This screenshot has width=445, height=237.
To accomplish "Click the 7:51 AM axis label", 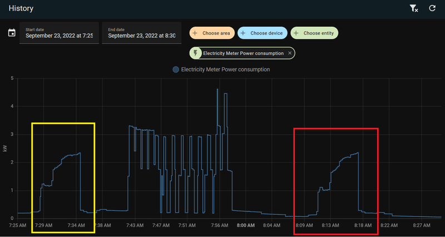I will [x=187, y=226].
